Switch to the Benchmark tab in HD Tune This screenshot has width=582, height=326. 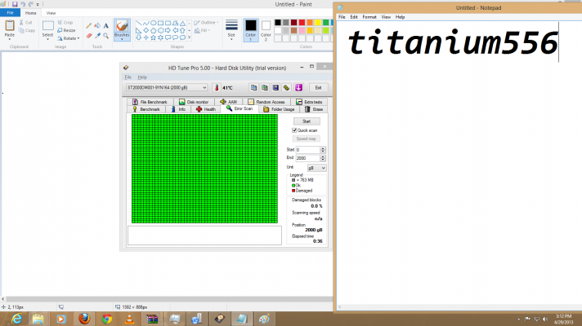coord(145,109)
